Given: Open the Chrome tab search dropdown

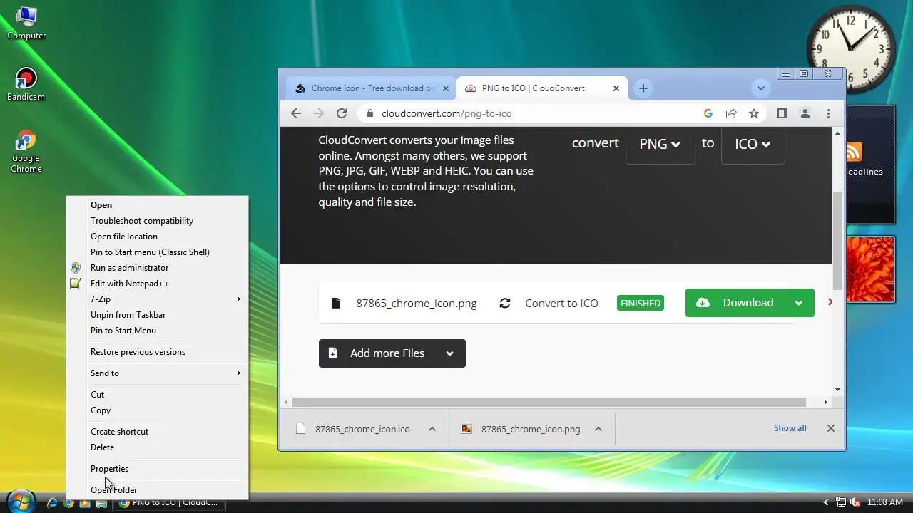Looking at the screenshot, I should click(x=761, y=88).
